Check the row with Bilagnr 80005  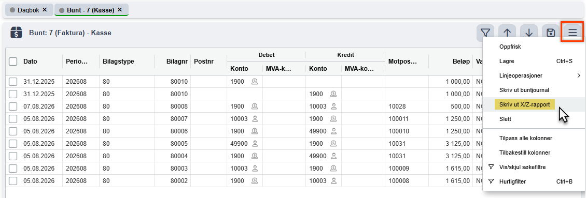click(x=13, y=144)
